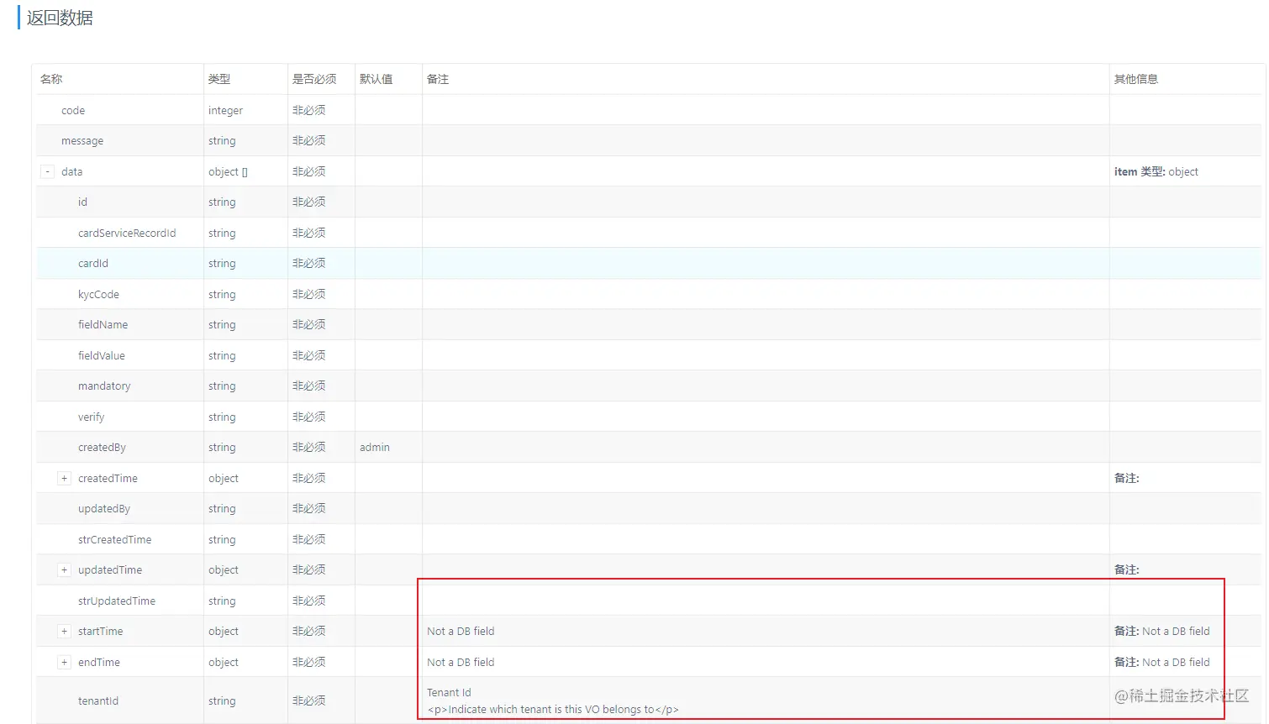Click the fieldValue row label
1269x724 pixels.
(x=102, y=355)
